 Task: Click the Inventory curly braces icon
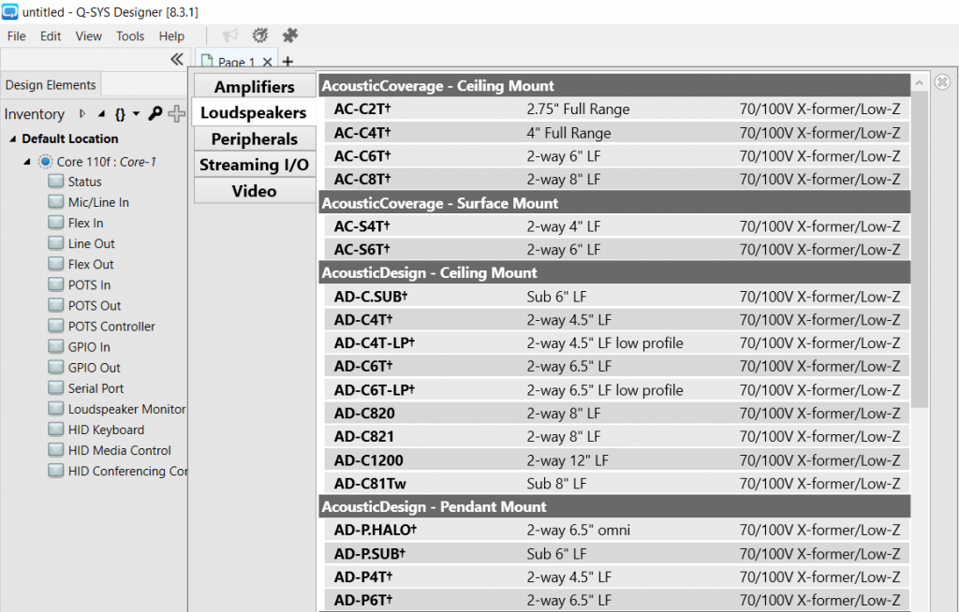click(x=120, y=114)
